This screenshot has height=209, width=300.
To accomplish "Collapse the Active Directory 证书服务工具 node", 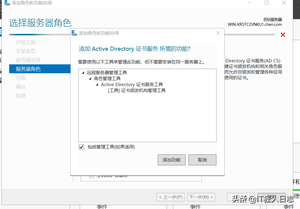I will pyautogui.click(x=97, y=85).
